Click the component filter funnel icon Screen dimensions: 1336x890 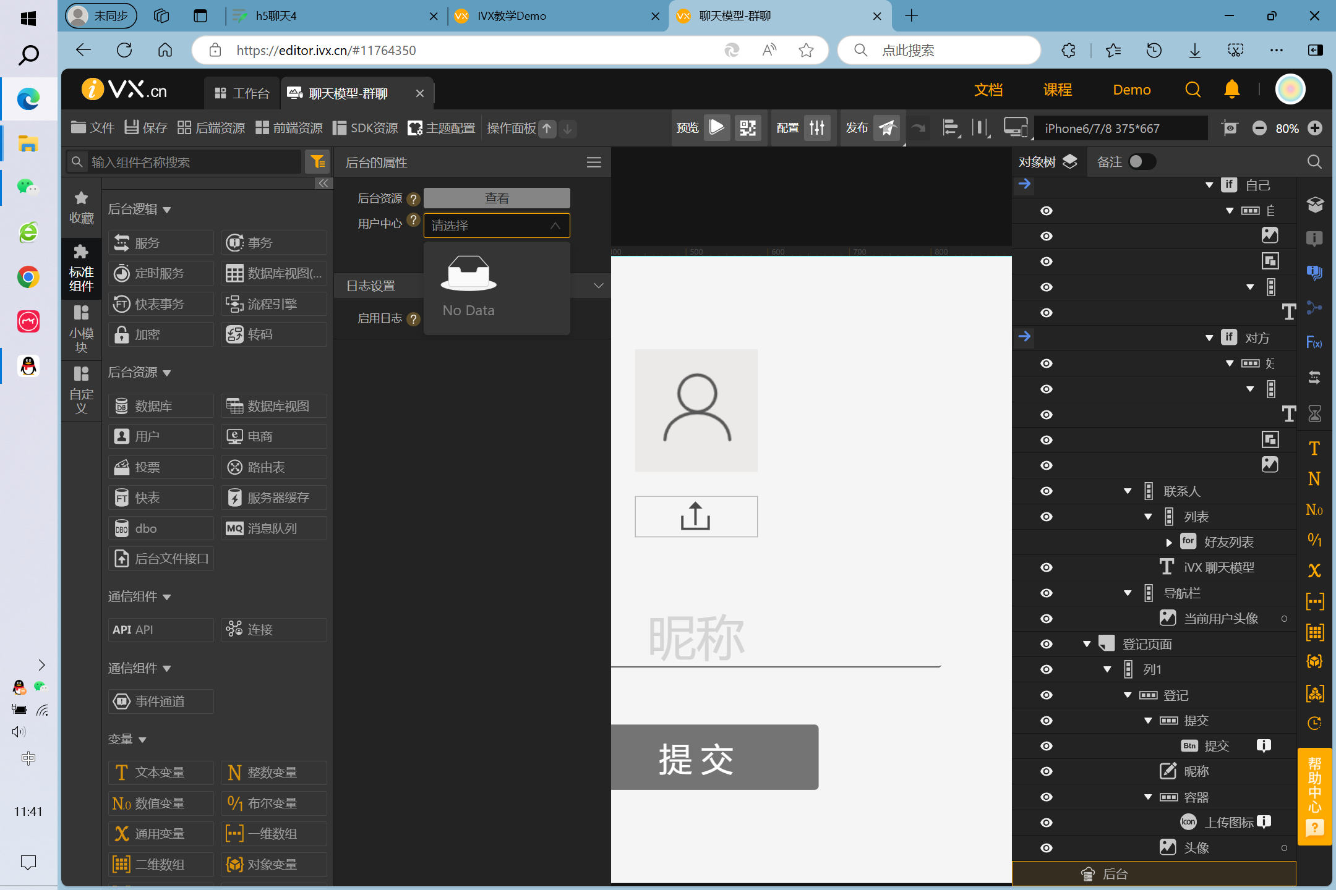pyautogui.click(x=318, y=162)
